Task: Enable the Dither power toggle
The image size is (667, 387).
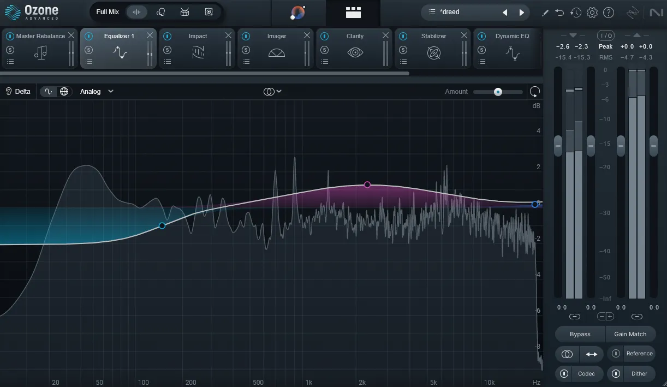Action: pyautogui.click(x=616, y=373)
